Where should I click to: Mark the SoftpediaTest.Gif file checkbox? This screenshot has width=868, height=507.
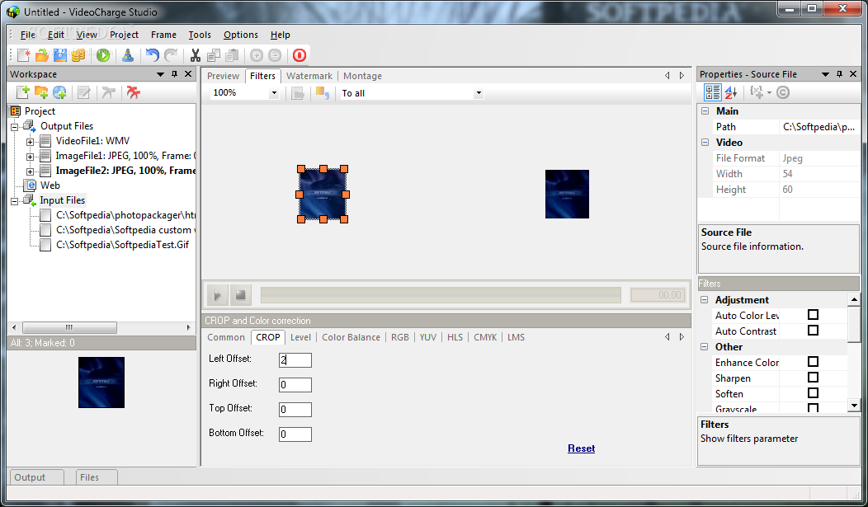[45, 245]
